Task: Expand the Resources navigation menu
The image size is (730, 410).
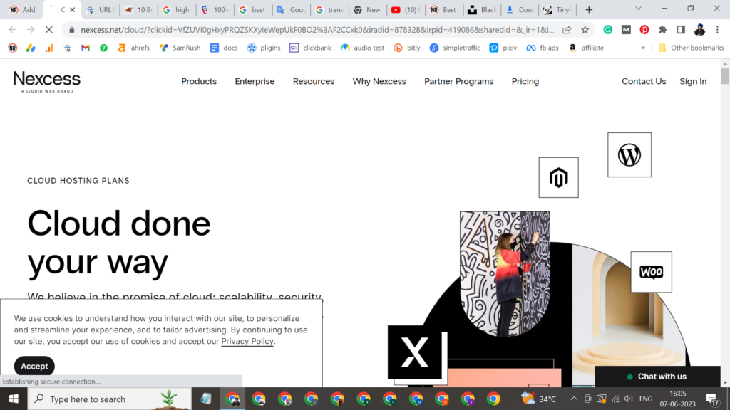Action: [313, 81]
